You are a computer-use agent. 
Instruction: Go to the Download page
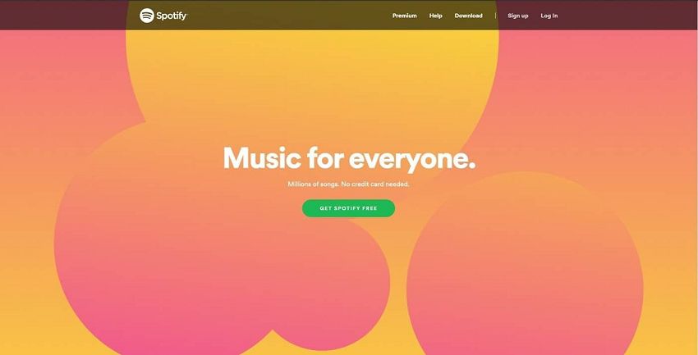(x=468, y=16)
